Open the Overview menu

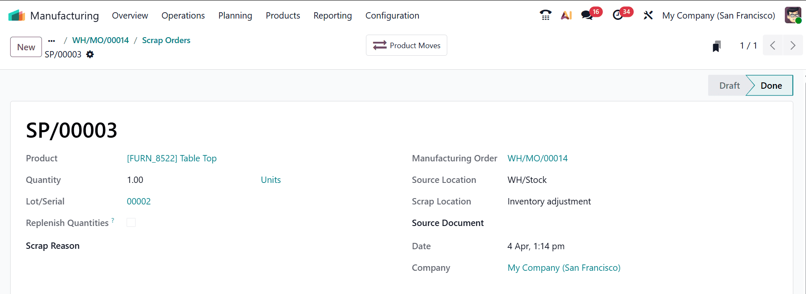coord(130,16)
